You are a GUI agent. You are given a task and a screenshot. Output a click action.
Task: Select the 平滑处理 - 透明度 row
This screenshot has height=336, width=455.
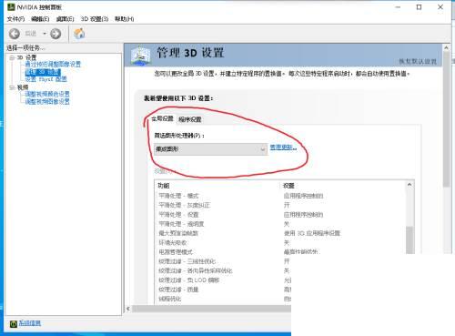click(x=280, y=224)
